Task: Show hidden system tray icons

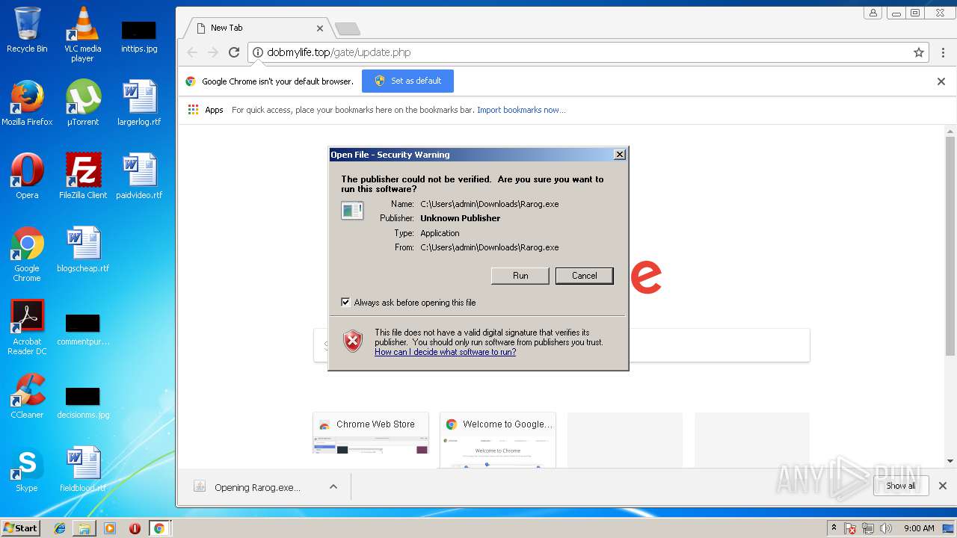Action: 834,528
